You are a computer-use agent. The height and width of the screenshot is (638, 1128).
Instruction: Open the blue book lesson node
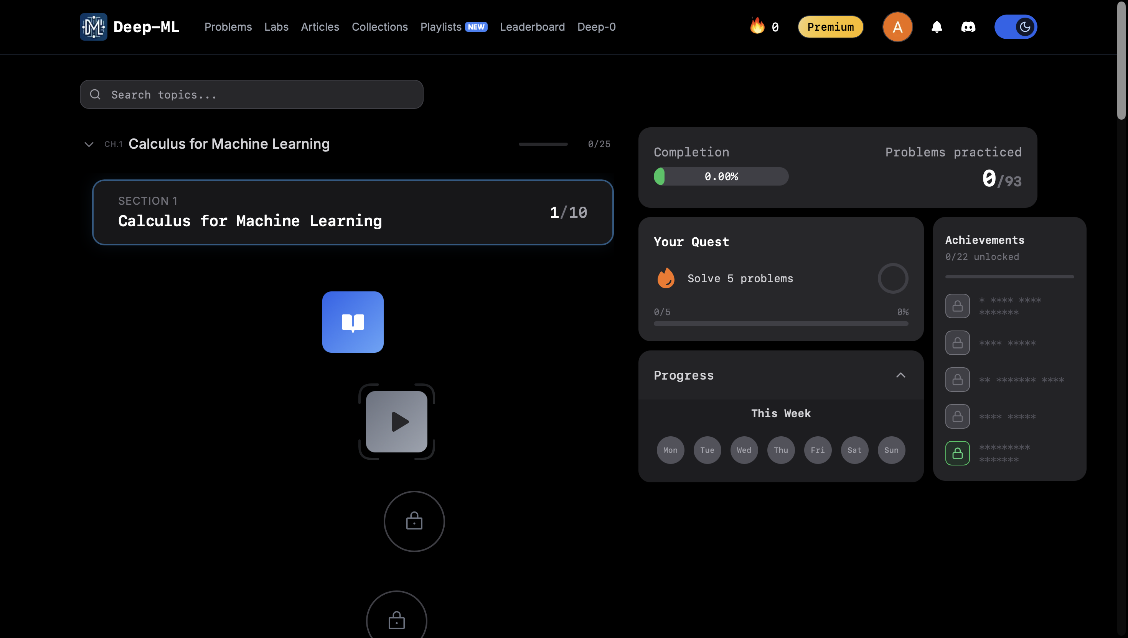pyautogui.click(x=353, y=322)
